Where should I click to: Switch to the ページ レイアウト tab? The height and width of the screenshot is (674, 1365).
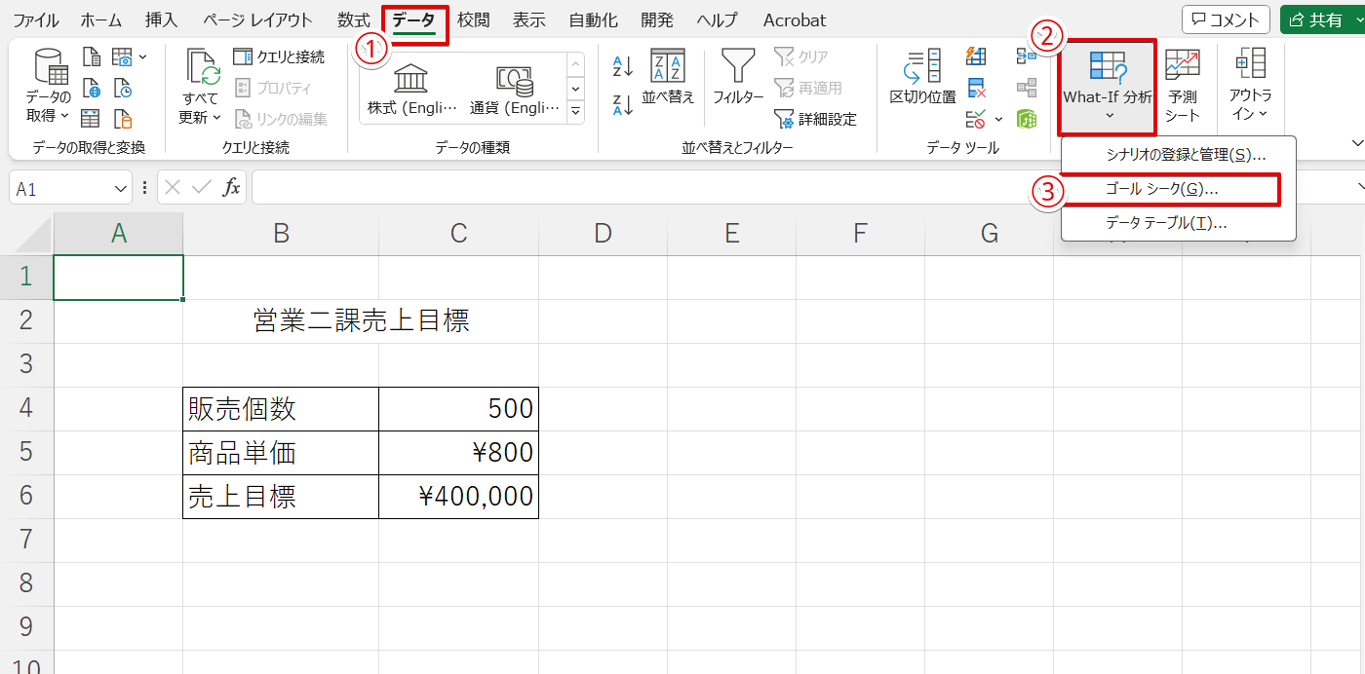pos(258,19)
